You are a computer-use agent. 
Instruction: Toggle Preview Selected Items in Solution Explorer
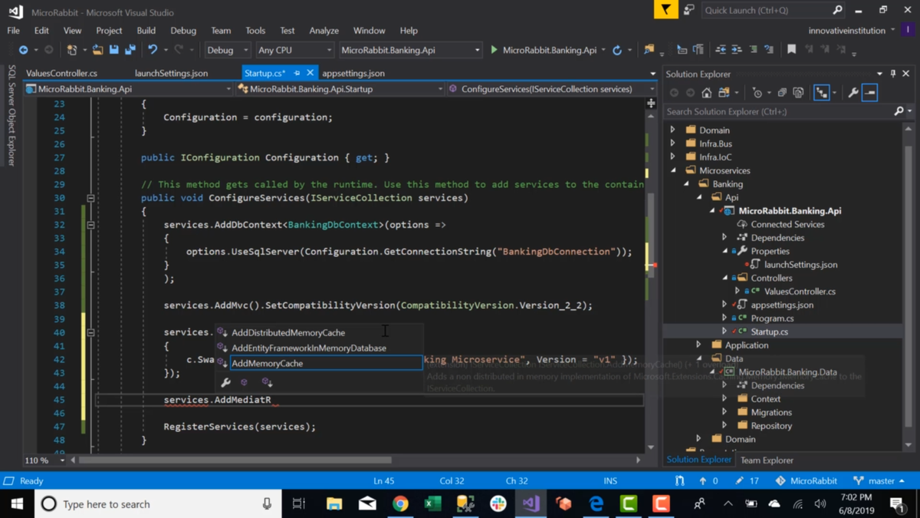[869, 93]
